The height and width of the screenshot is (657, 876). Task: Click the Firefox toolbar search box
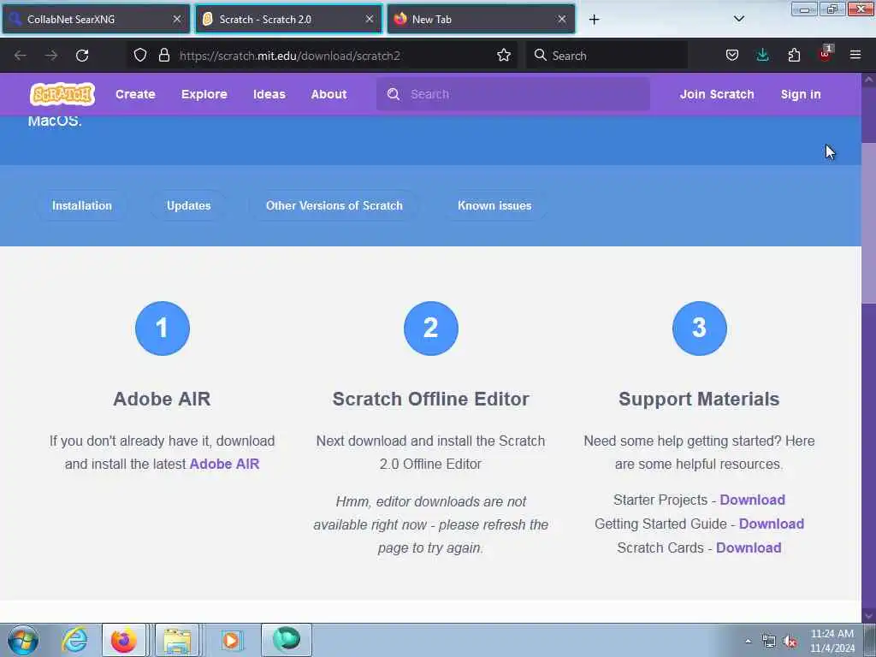tap(607, 55)
